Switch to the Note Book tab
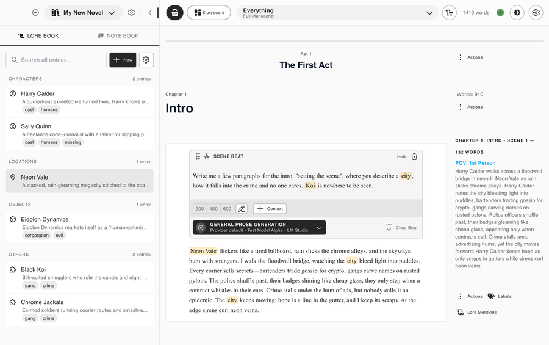549x345 pixels. (118, 36)
